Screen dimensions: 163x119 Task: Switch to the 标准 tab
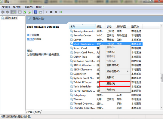[x=37, y=112]
